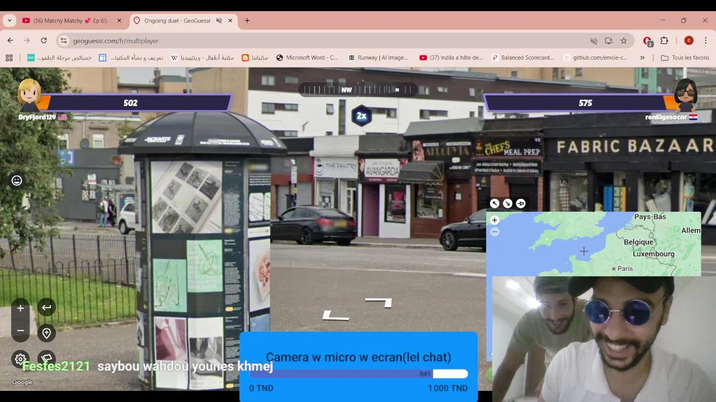
Task: Click the opponent 575 health bar
Action: pyautogui.click(x=585, y=103)
